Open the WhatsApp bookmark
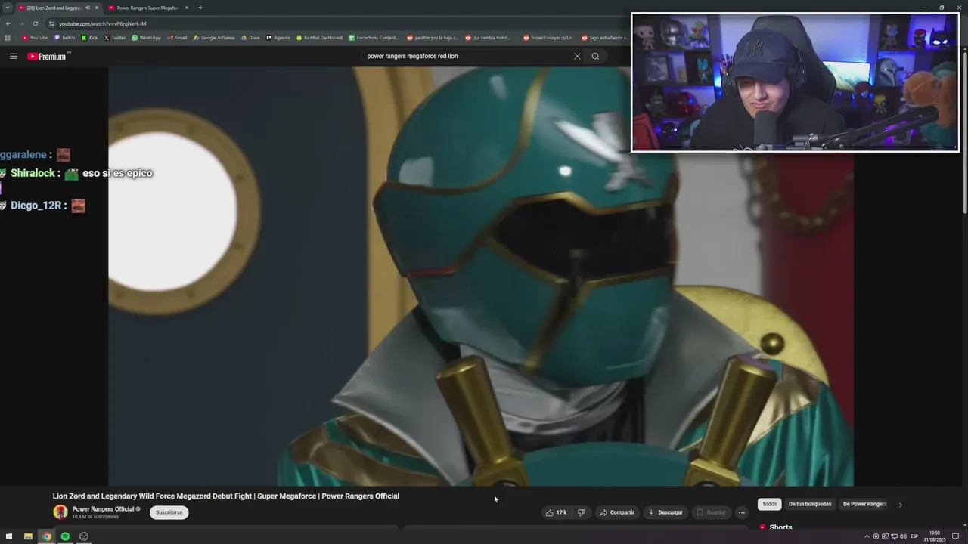968x544 pixels. click(x=146, y=38)
